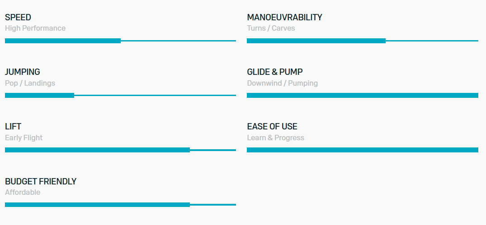Viewport: 486px width, 225px height.
Task: Click the Glide & Pump rating bar
Action: [x=362, y=96]
